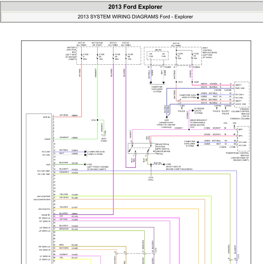Click the 'HOT IN RUN OR START' label
This screenshot has height=264, width=263.
tap(97, 44)
